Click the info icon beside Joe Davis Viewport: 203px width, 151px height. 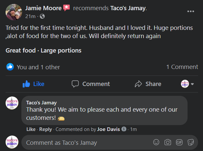(124, 129)
